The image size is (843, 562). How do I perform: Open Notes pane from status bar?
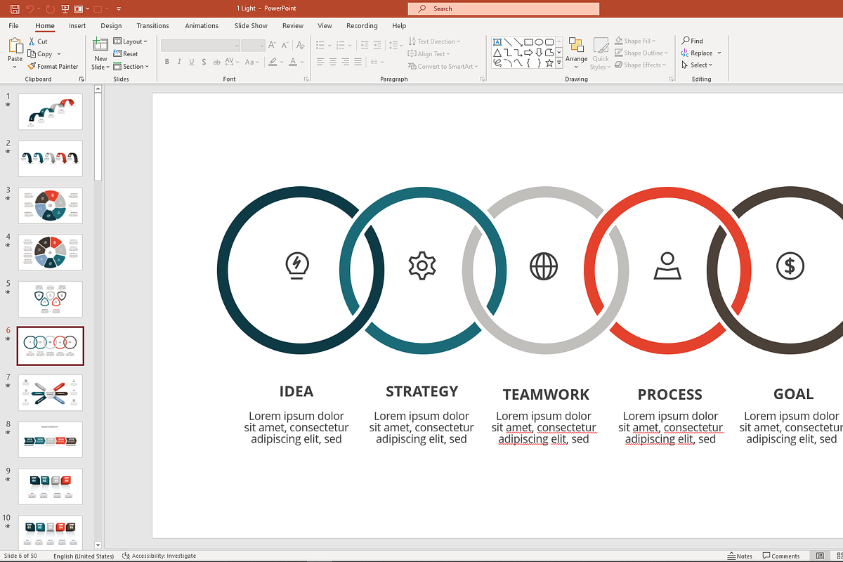tap(740, 556)
